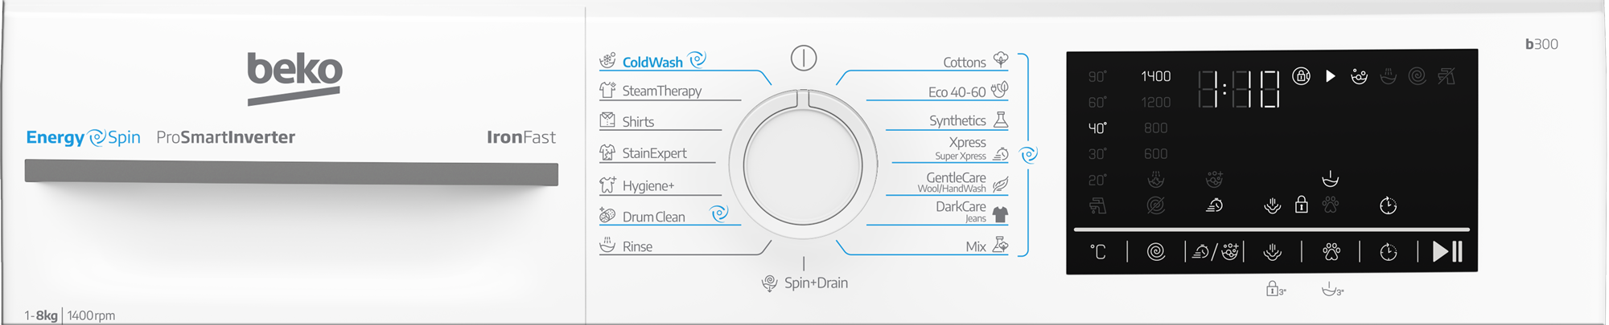
Task: Select the Eco 40-60 program label
Action: (957, 92)
